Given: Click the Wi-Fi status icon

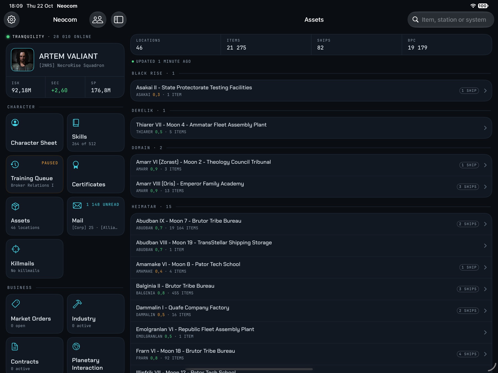Looking at the screenshot, I should coord(473,6).
